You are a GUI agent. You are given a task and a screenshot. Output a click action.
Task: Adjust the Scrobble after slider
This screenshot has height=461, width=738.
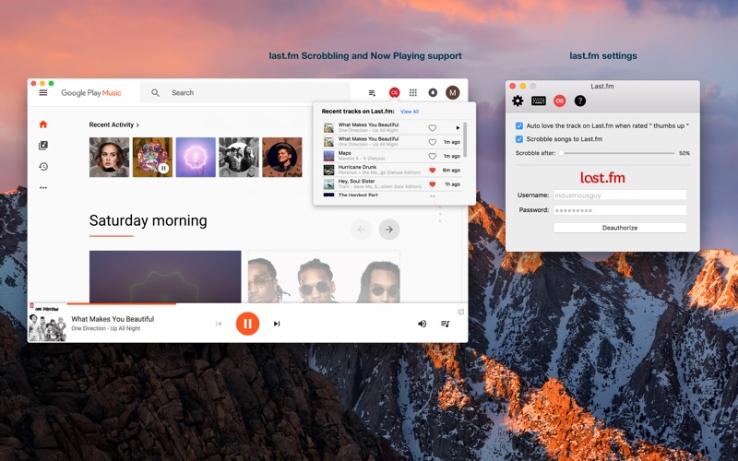pos(561,153)
